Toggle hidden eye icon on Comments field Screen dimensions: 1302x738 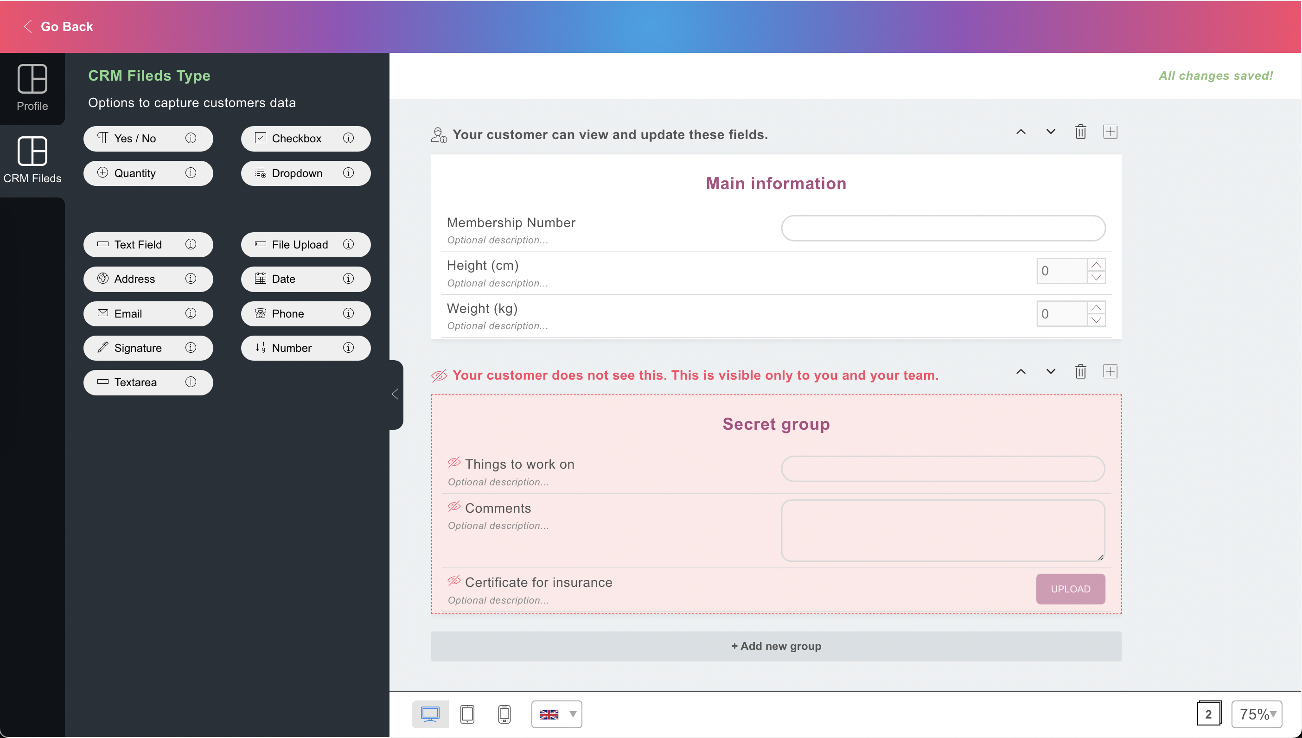coord(453,507)
